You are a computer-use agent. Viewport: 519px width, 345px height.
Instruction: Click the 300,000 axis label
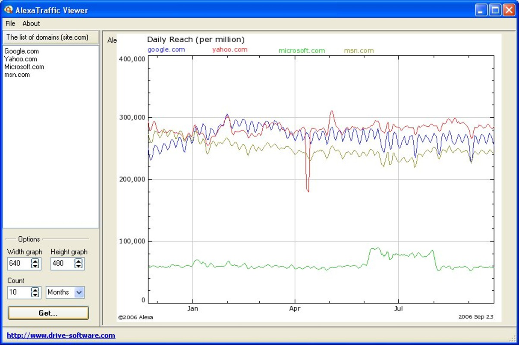132,118
